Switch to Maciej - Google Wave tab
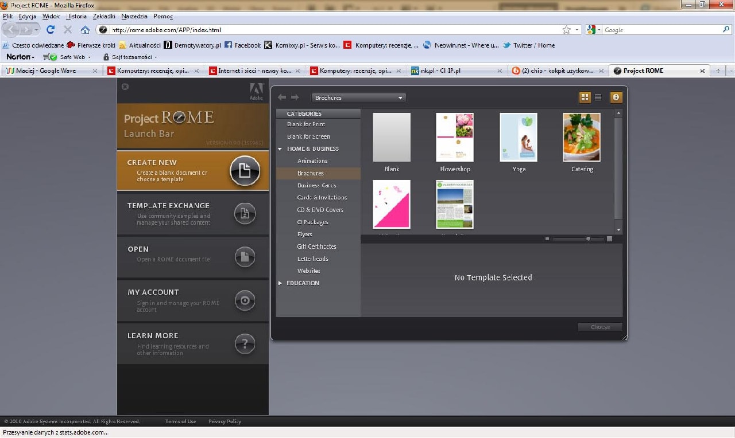The width and height of the screenshot is (735, 438). click(x=52, y=71)
